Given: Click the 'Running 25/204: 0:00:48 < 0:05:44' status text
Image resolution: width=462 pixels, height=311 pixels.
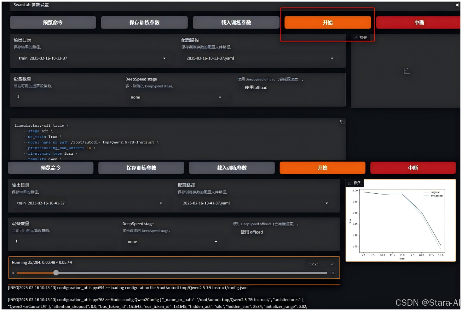Looking at the screenshot, I should coord(42,262).
